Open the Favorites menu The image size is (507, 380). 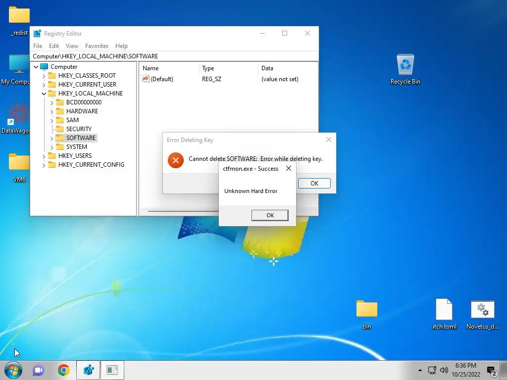97,46
